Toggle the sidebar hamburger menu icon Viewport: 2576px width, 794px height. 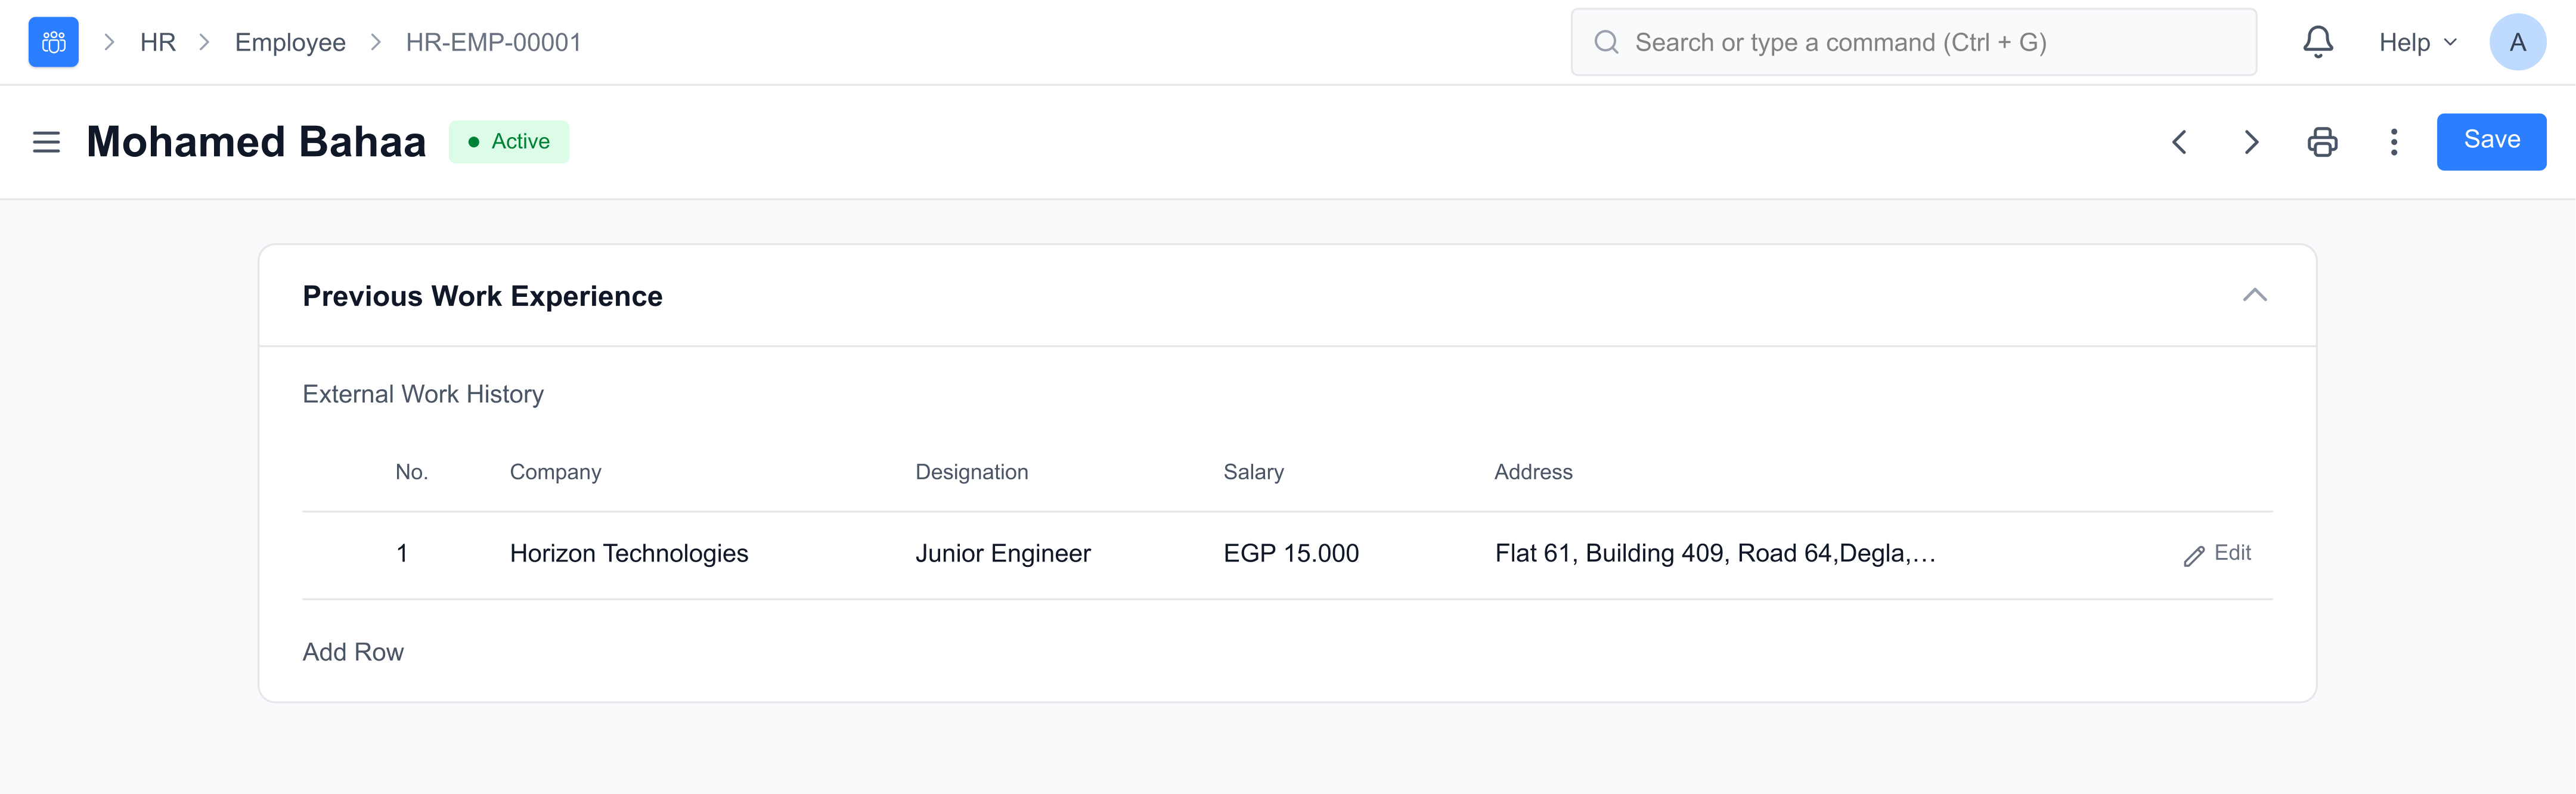46,142
